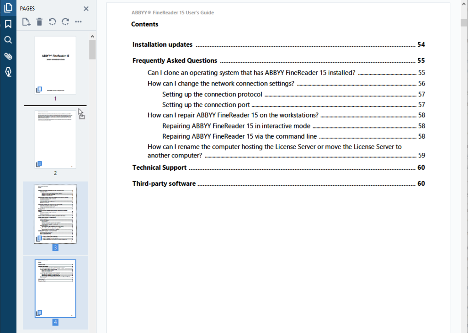Click the Add Page icon
The image size is (468, 333).
pyautogui.click(x=26, y=22)
